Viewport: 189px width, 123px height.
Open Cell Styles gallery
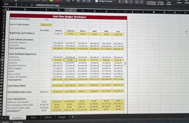point(169,3)
